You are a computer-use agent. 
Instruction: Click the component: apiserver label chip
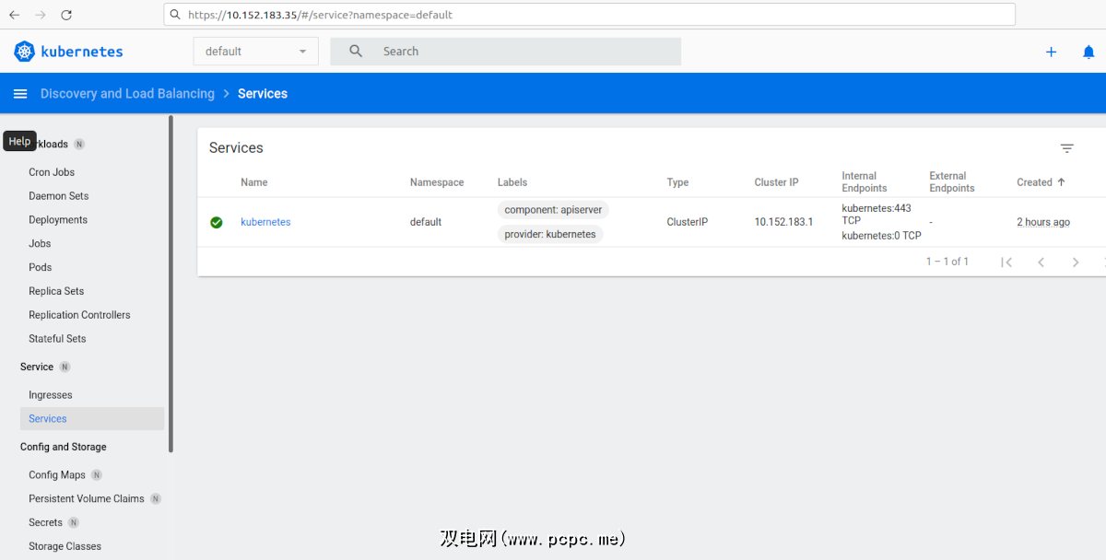tap(553, 210)
